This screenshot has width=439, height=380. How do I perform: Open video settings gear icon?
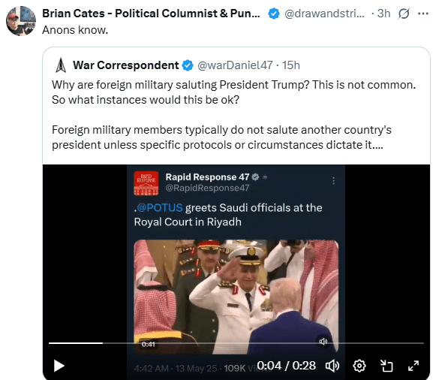pos(359,366)
